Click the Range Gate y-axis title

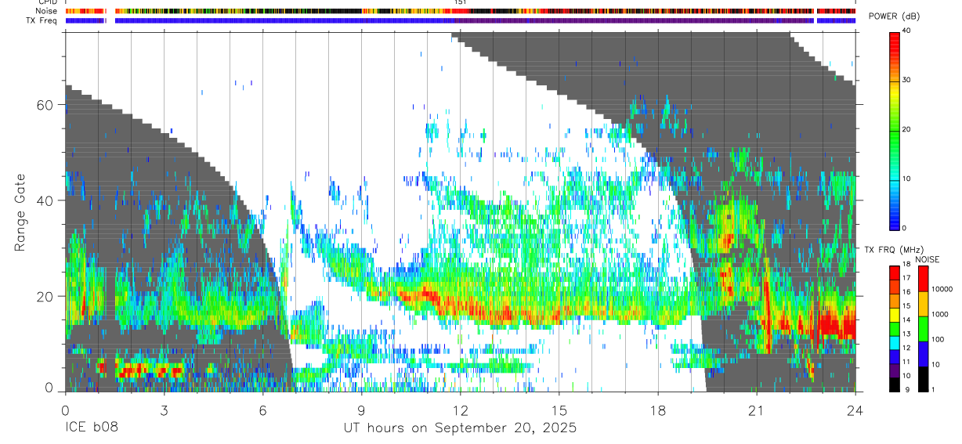[20, 213]
